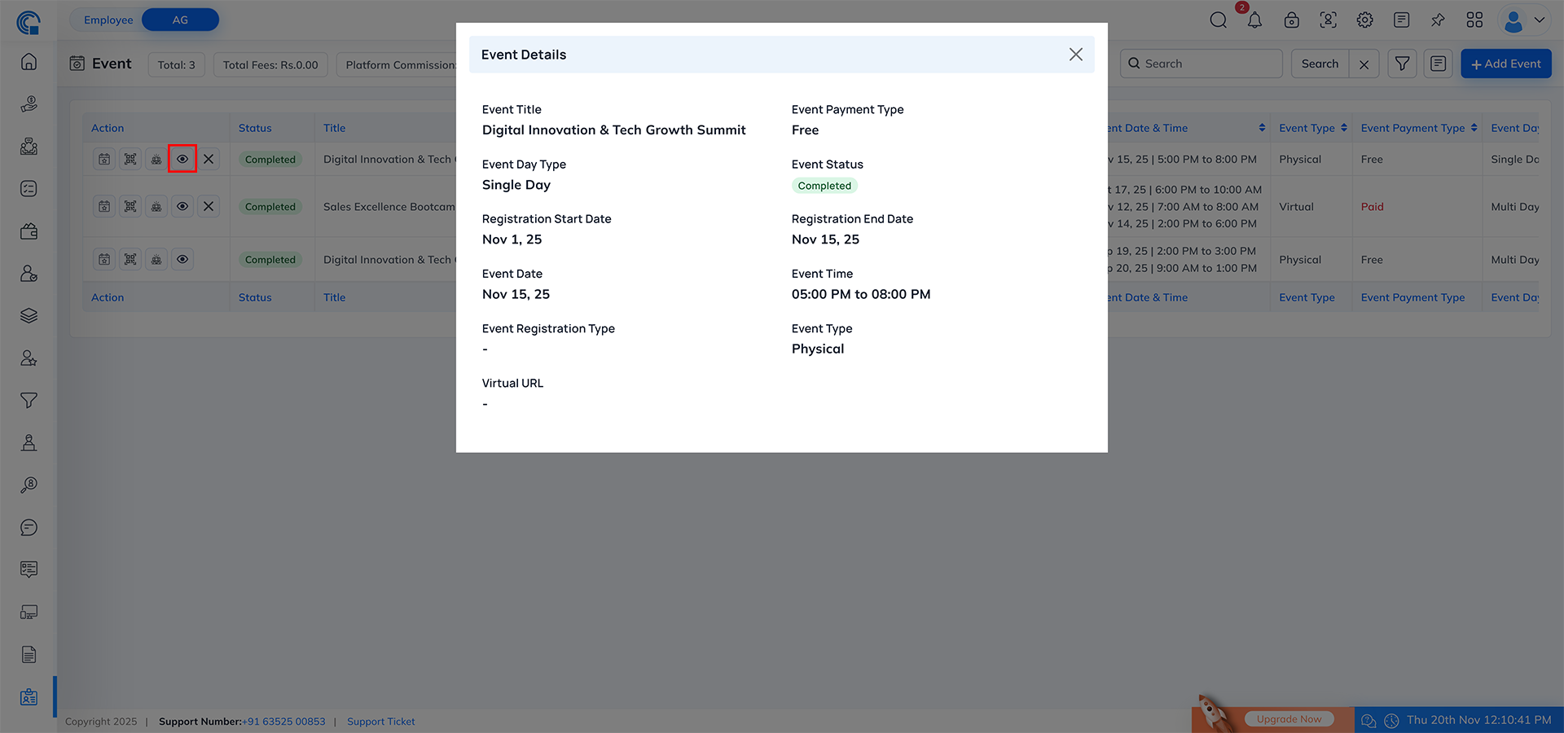Open the Support Ticket link in footer
Image resolution: width=1564 pixels, height=733 pixels.
pyautogui.click(x=380, y=721)
